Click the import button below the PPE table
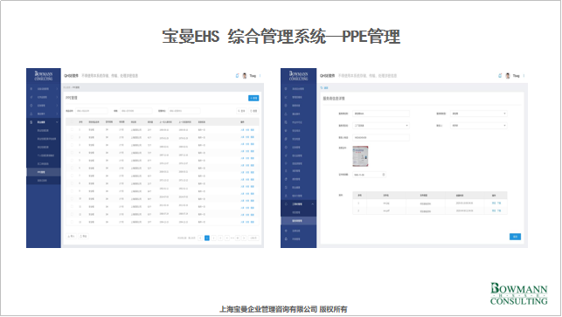562x317 pixels. pos(71,237)
